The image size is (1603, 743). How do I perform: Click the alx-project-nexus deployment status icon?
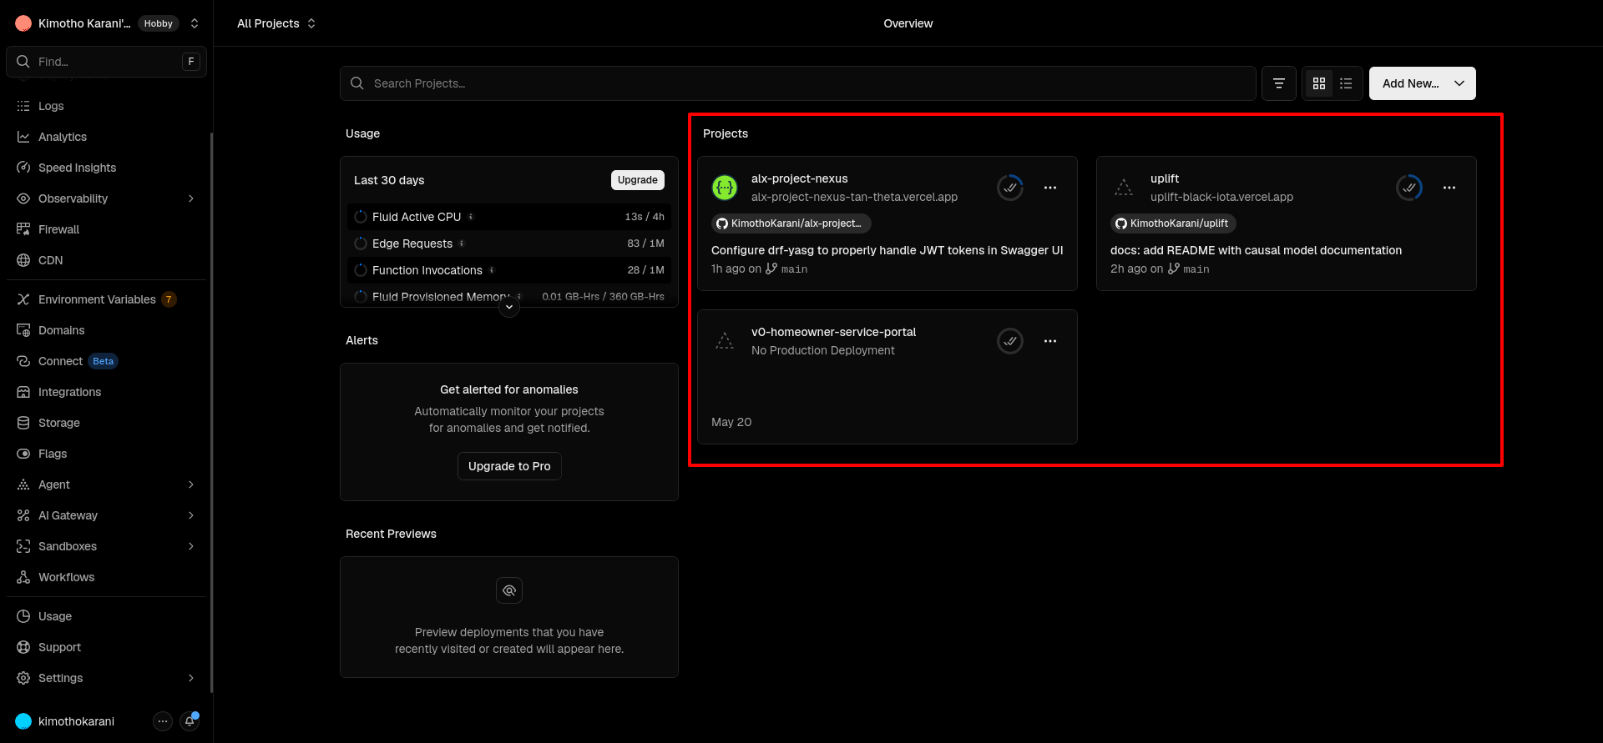point(1010,188)
